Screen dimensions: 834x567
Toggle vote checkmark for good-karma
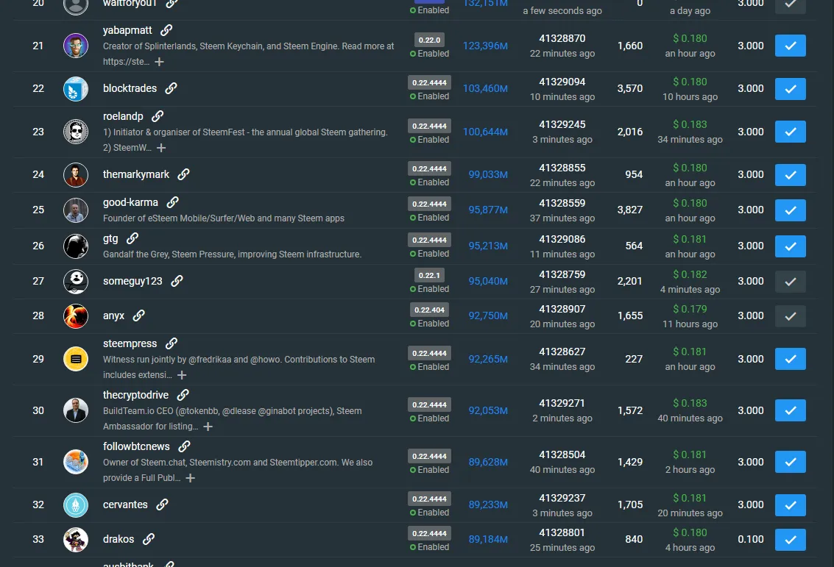(790, 210)
